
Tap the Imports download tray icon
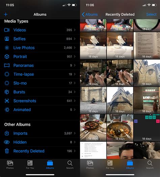7,133
